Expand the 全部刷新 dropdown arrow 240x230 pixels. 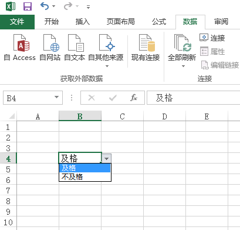click(x=183, y=66)
